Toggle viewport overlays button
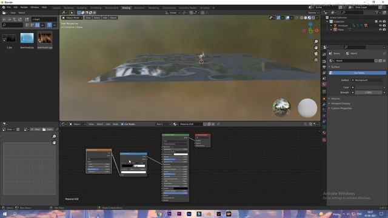This screenshot has height=218, width=388. tap(287, 18)
